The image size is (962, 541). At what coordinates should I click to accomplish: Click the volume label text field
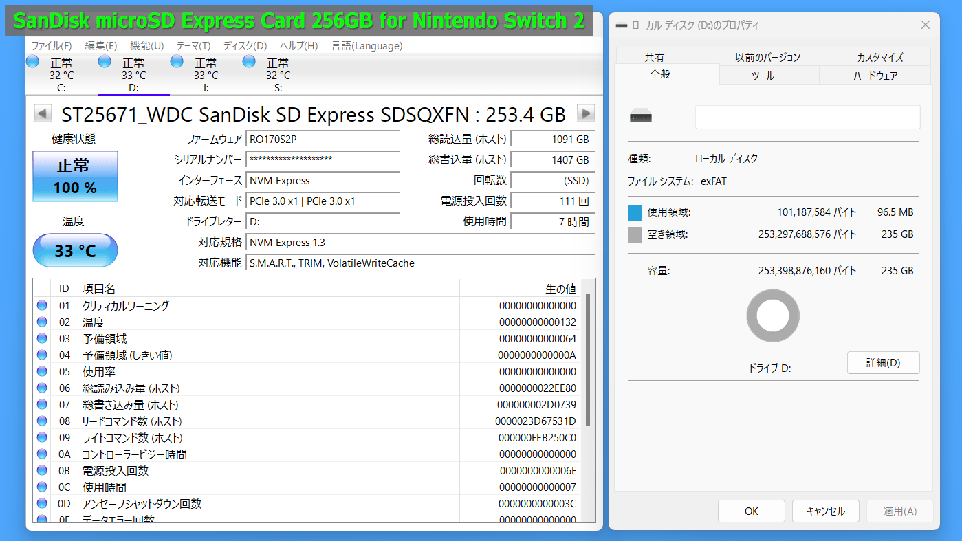(x=807, y=118)
